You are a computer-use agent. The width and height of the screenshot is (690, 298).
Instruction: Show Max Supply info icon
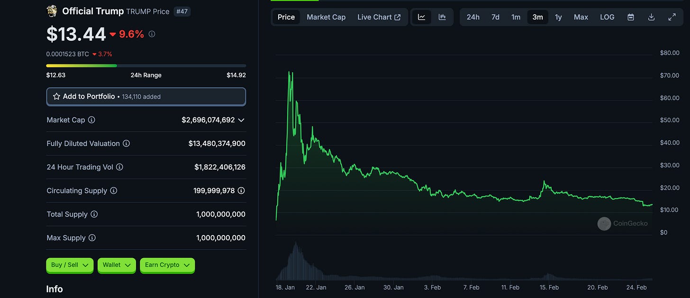tap(92, 238)
